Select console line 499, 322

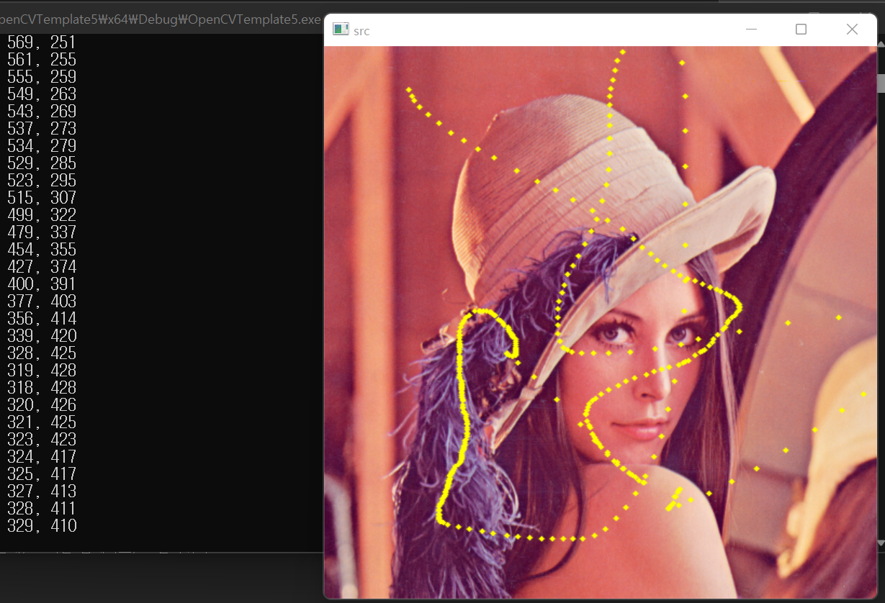pyautogui.click(x=41, y=215)
